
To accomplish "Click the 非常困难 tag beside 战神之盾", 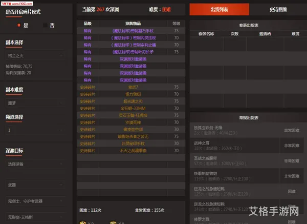I will (x=292, y=146).
